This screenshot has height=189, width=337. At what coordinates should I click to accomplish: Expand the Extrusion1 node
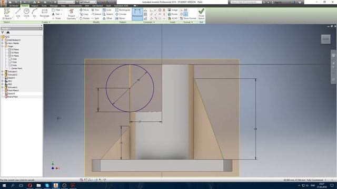tap(2, 71)
